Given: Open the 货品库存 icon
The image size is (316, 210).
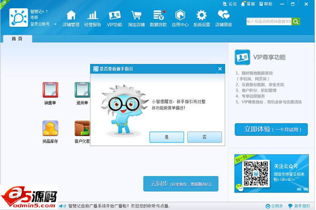Looking at the screenshot, I should pos(50,132).
